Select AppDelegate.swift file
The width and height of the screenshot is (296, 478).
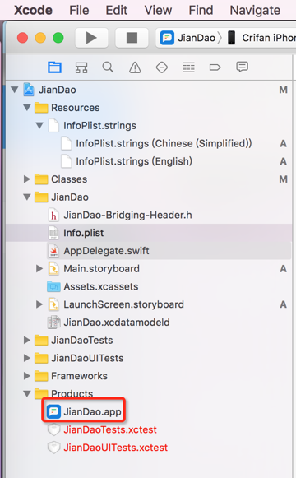[x=99, y=251]
